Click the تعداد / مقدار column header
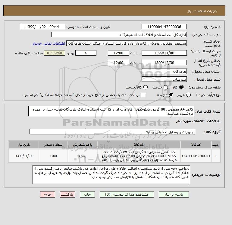The image size is (232, 225). [x=53, y=145]
